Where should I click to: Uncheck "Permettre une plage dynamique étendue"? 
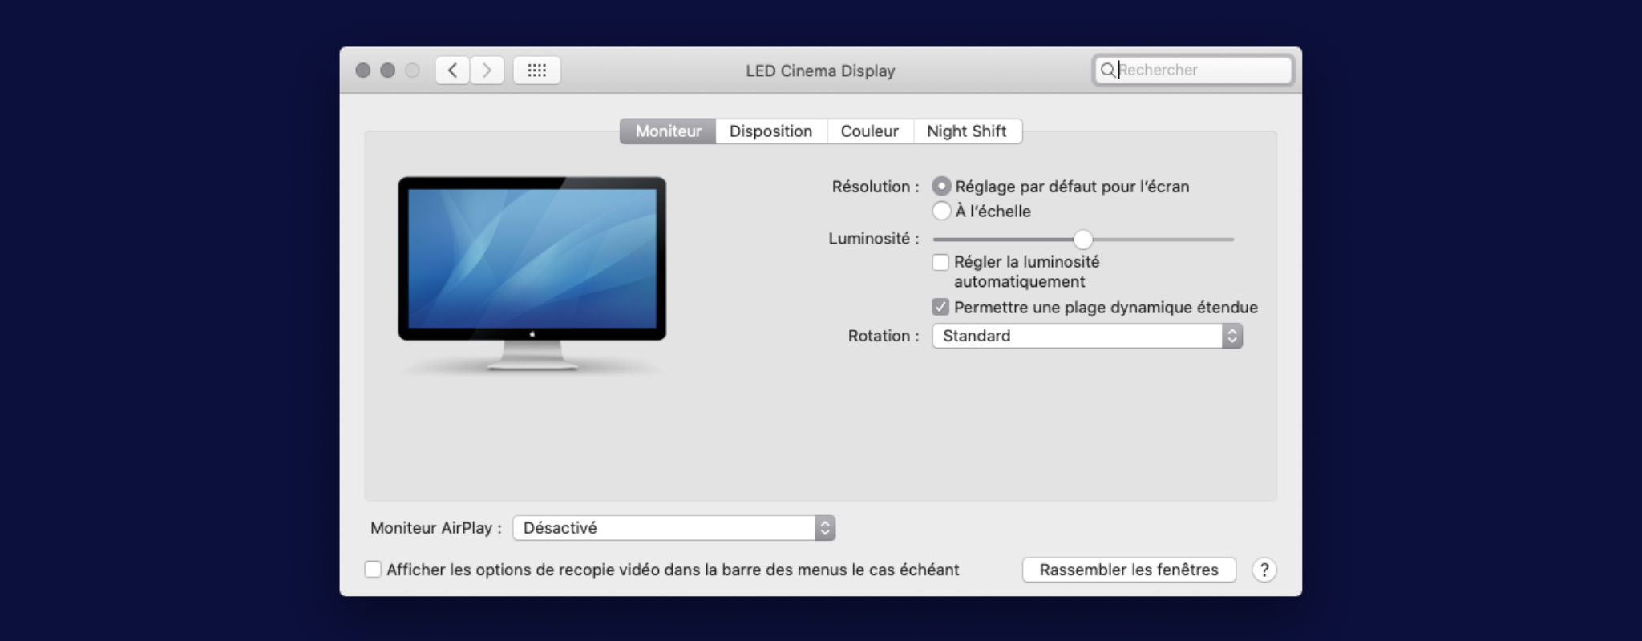click(940, 308)
